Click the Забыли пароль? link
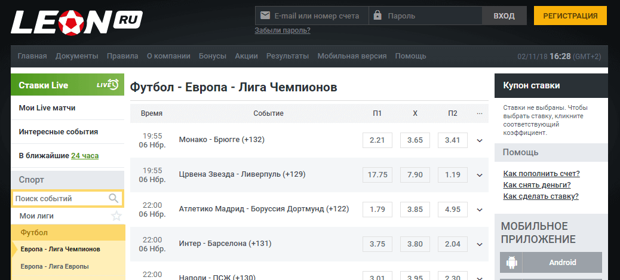This screenshot has width=620, height=280. coord(283,30)
